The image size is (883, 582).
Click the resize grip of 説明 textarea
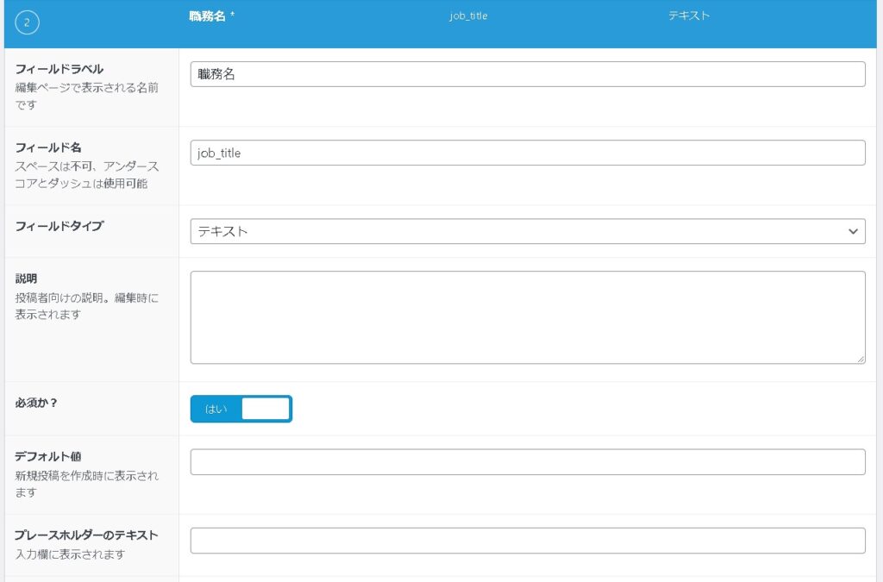click(x=861, y=359)
